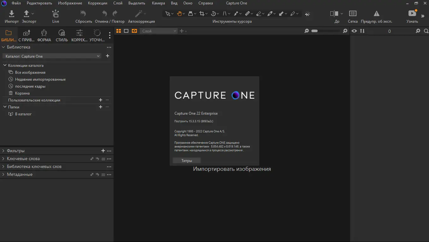Toggle exposure warning (Предупр. об эксп.)
The width and height of the screenshot is (429, 242).
pos(376,14)
